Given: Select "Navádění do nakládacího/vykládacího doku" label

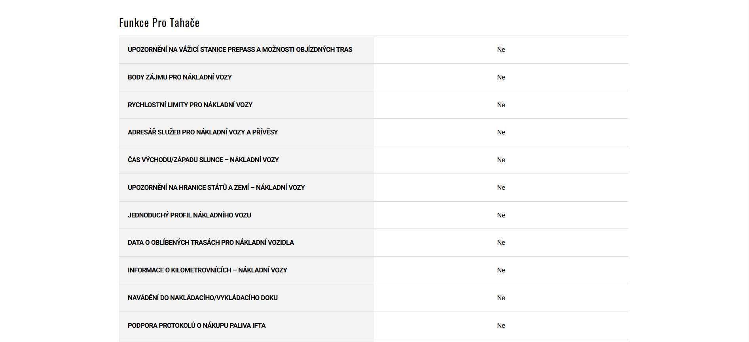Looking at the screenshot, I should click(203, 298).
